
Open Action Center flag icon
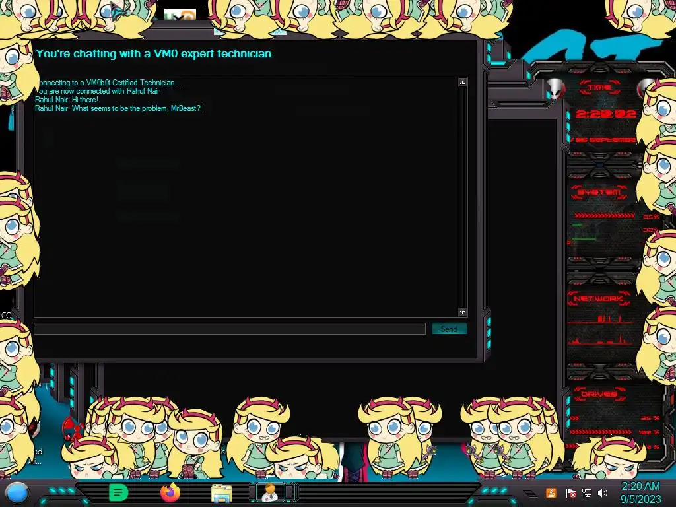tap(571, 493)
